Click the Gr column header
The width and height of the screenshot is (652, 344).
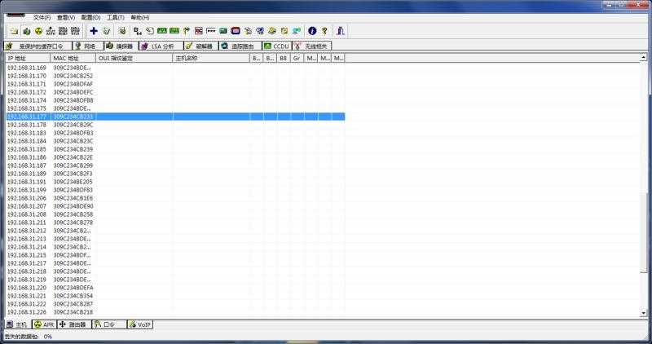click(297, 58)
